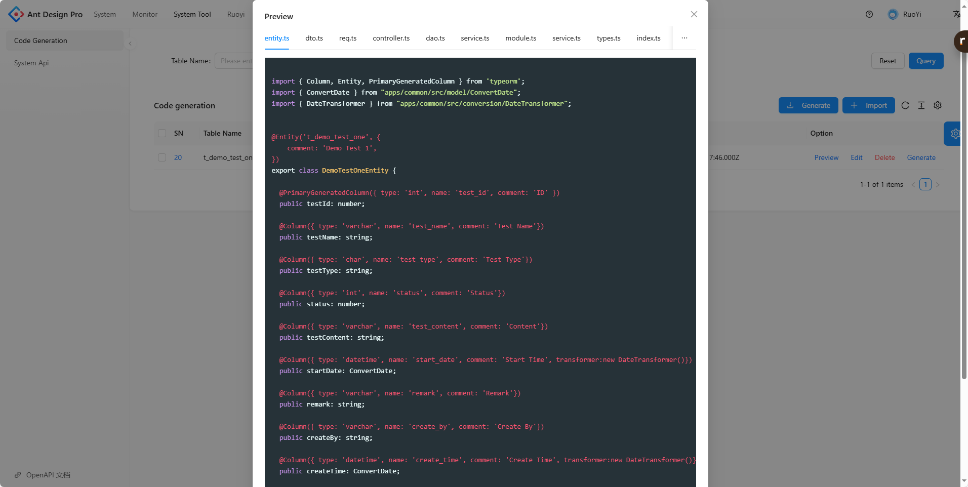968x487 pixels.
Task: Click the page vertical scrollbar
Action: pos(964,202)
